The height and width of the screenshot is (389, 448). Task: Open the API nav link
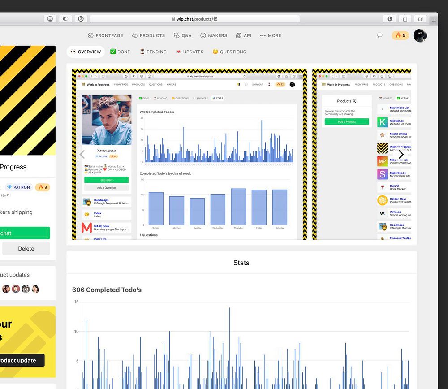coord(243,35)
